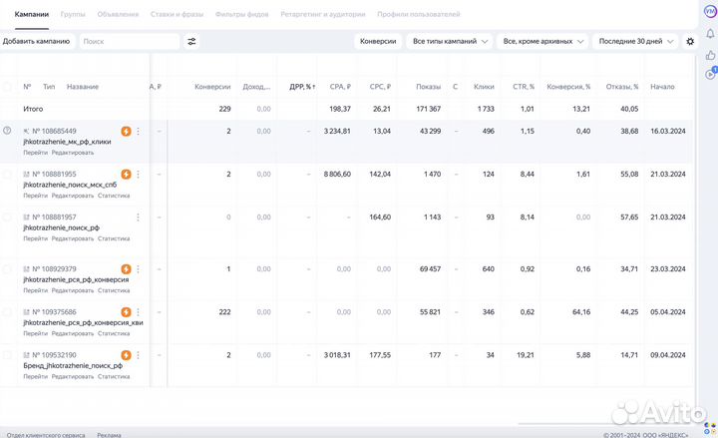
Task: Open the table settings gear icon
Action: (x=689, y=42)
